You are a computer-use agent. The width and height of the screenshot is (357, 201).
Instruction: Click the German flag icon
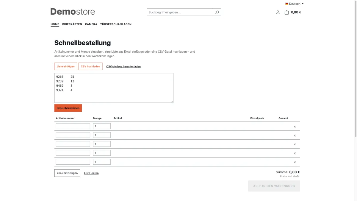tap(287, 4)
